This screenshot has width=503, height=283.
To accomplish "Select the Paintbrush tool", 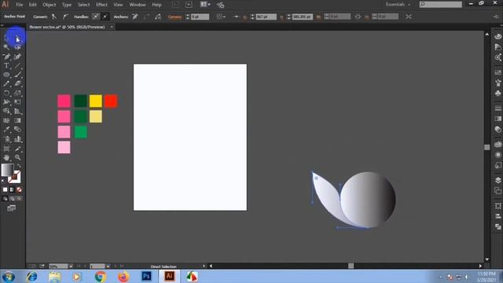I will [x=17, y=75].
